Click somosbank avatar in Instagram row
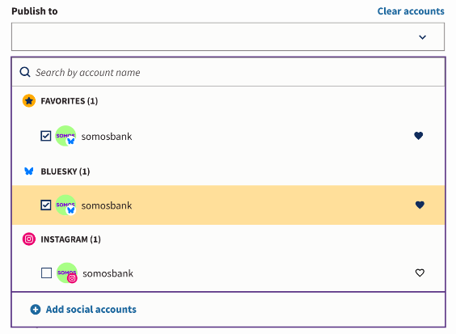This screenshot has height=334, width=456. tap(67, 273)
